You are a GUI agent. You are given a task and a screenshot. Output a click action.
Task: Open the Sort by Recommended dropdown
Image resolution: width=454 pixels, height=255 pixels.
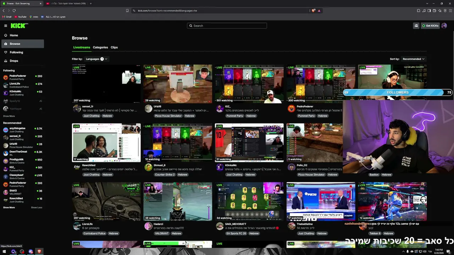click(414, 59)
